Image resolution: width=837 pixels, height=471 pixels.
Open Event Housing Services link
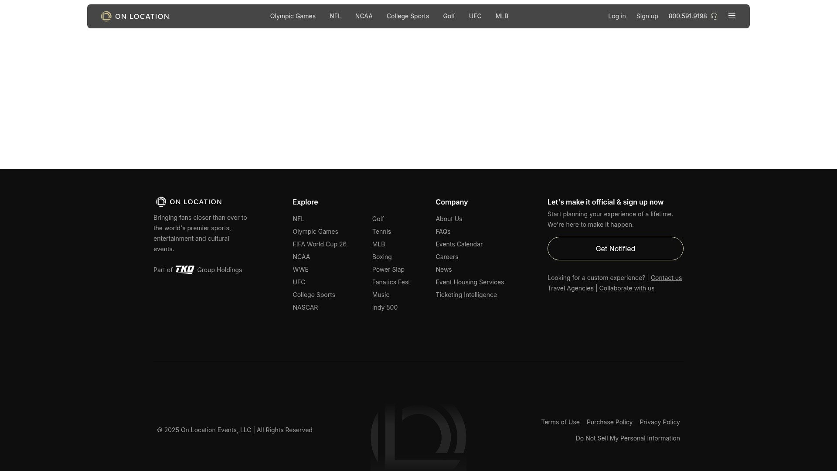coord(470,282)
